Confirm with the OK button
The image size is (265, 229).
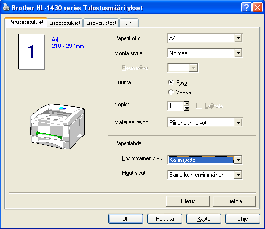[x=126, y=219]
